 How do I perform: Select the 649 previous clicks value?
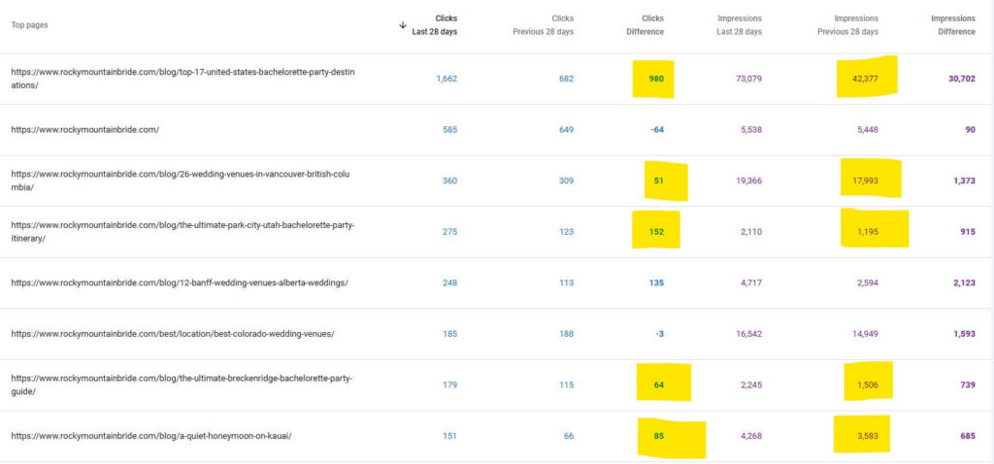(x=566, y=130)
